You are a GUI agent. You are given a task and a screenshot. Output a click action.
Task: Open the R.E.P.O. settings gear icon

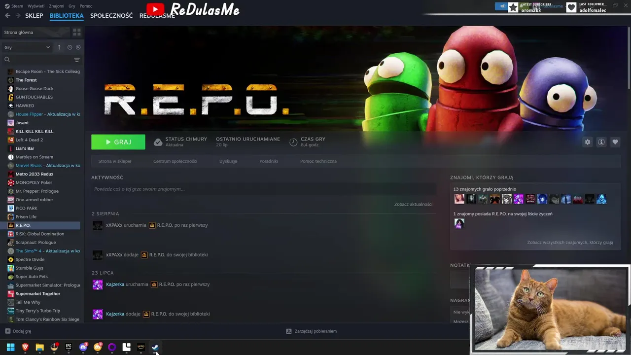pyautogui.click(x=588, y=142)
